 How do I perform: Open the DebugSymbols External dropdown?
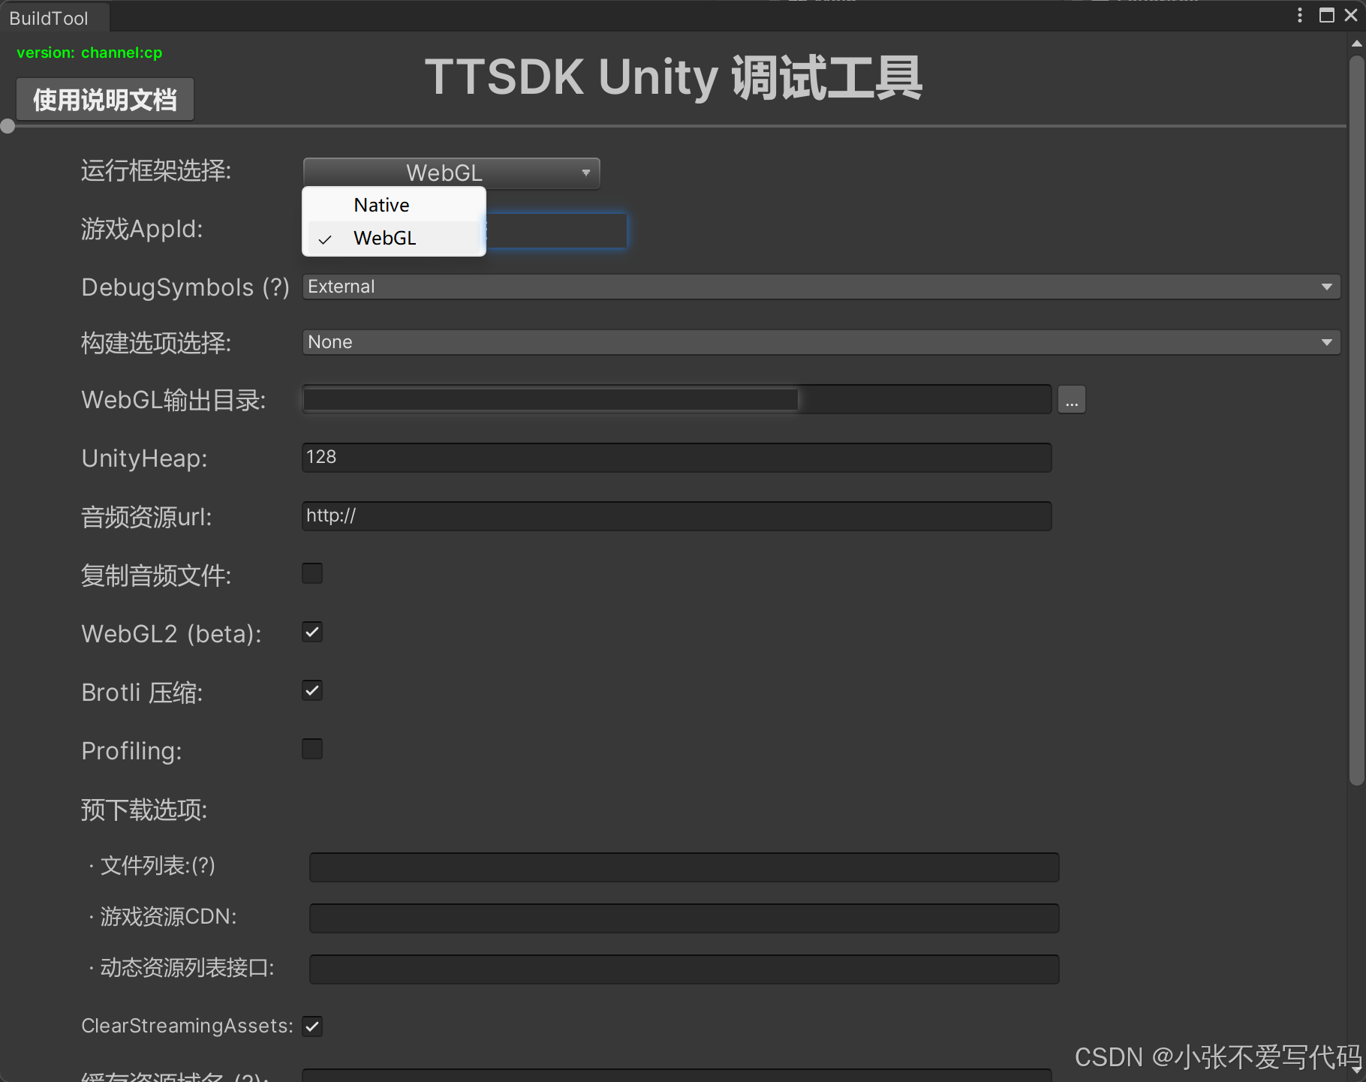coord(821,287)
